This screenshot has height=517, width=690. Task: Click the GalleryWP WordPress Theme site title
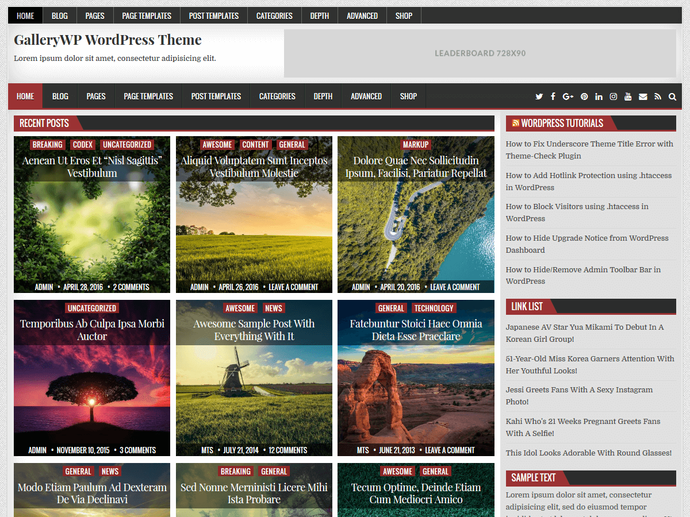108,40
